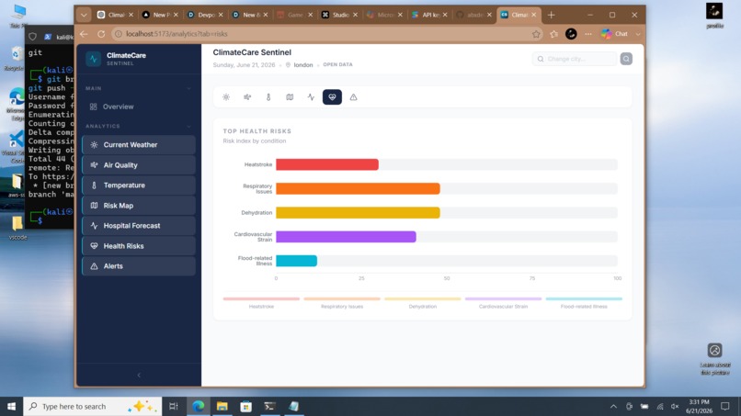Collapse the ANALYTICS sidebar section
The image size is (741, 416).
coord(189,126)
